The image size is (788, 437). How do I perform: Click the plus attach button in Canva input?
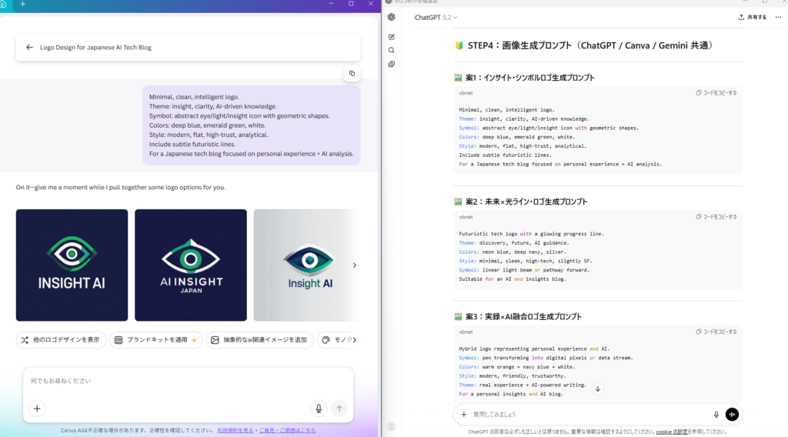37,409
